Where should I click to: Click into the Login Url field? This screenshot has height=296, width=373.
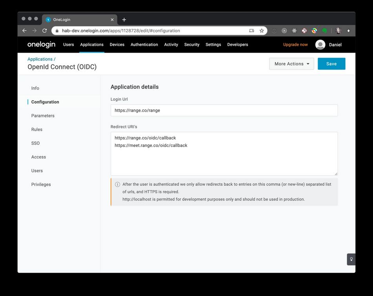(224, 110)
